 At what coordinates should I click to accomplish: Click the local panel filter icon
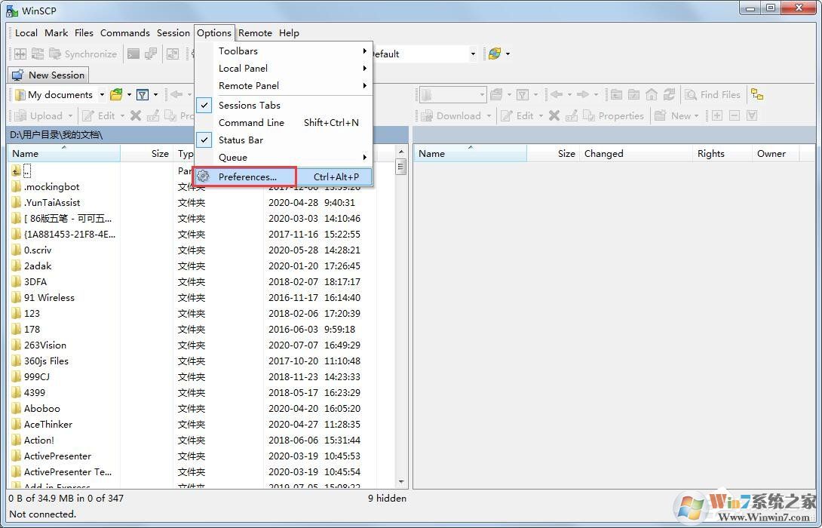pyautogui.click(x=142, y=94)
